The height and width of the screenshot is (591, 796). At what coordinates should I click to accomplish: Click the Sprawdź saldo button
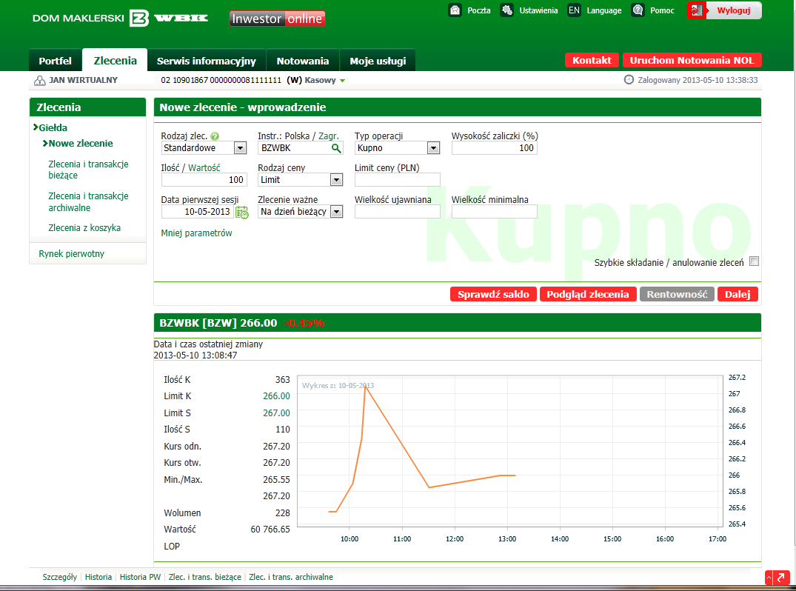(493, 295)
